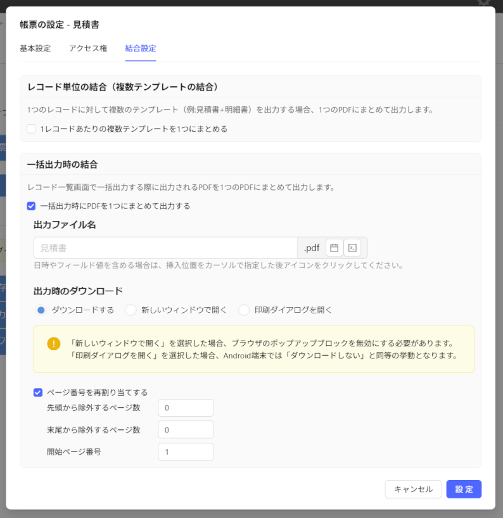
Task: Open the アクセス権 tab
Action: coord(88,49)
